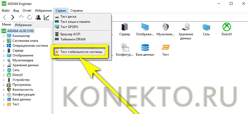Viewport: 248px width, 114px height.
Task: Click the forward navigation arrow
Action: point(13,17)
